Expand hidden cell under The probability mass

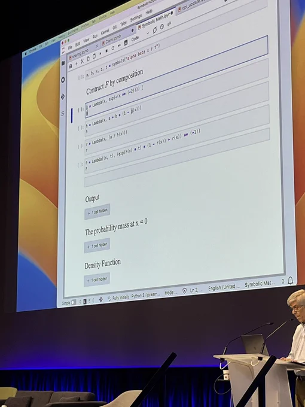point(97,245)
